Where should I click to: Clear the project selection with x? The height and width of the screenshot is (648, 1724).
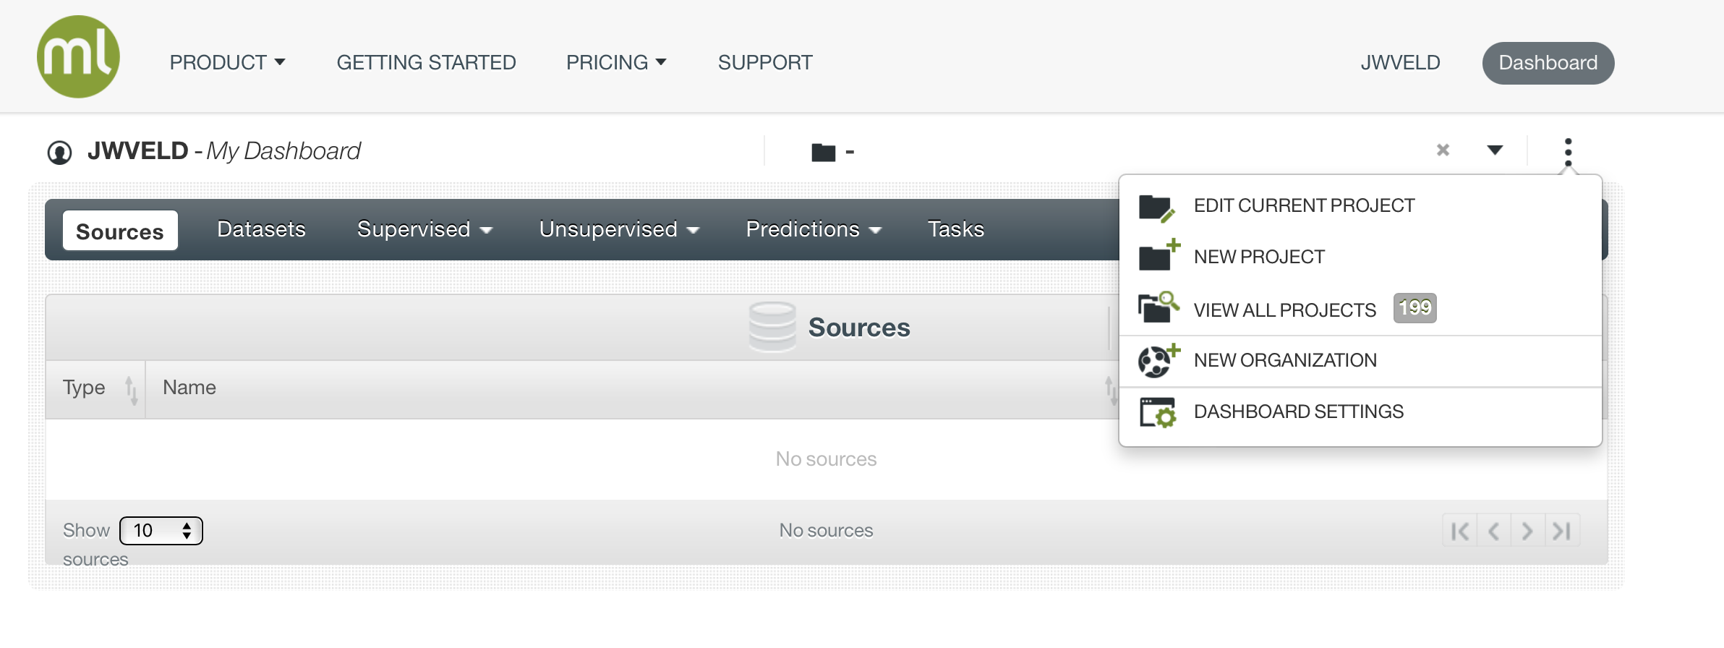coord(1443,150)
